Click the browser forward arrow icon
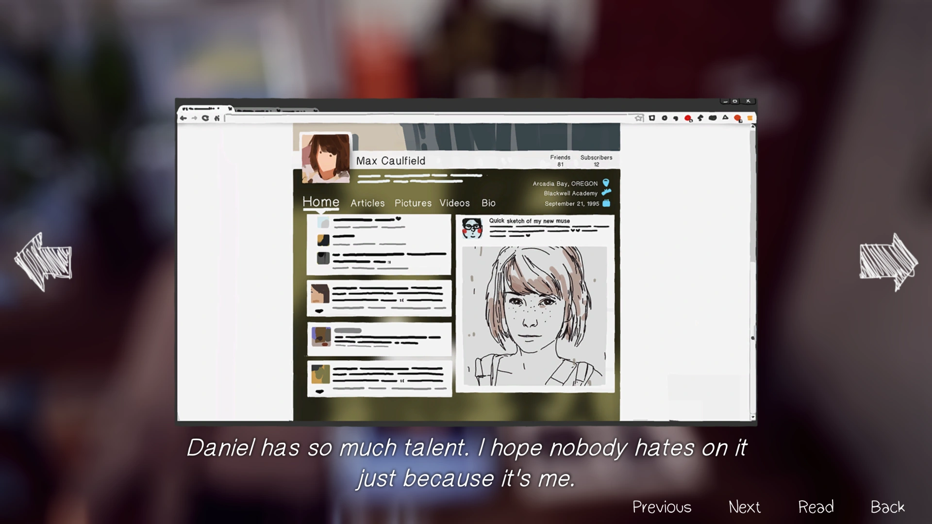 tap(194, 118)
